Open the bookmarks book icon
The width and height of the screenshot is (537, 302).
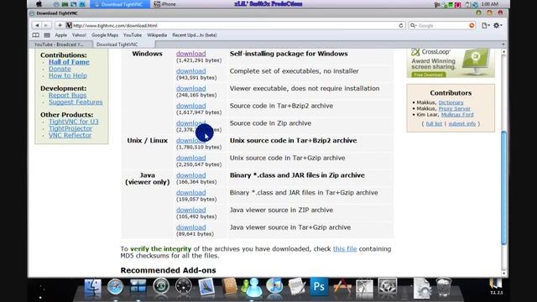[35, 35]
